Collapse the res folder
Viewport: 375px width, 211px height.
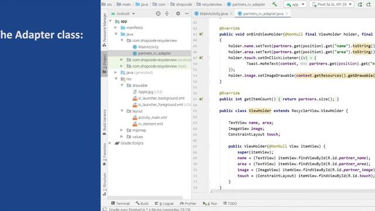(x=116, y=79)
